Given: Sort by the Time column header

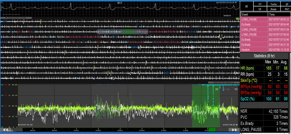Looking at the screenshot, I should [279, 15].
